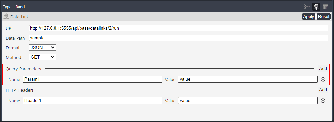Viewport: 334px width, 122px height.
Task: Click the 'Data Link' heading text
Action: coord(20,17)
